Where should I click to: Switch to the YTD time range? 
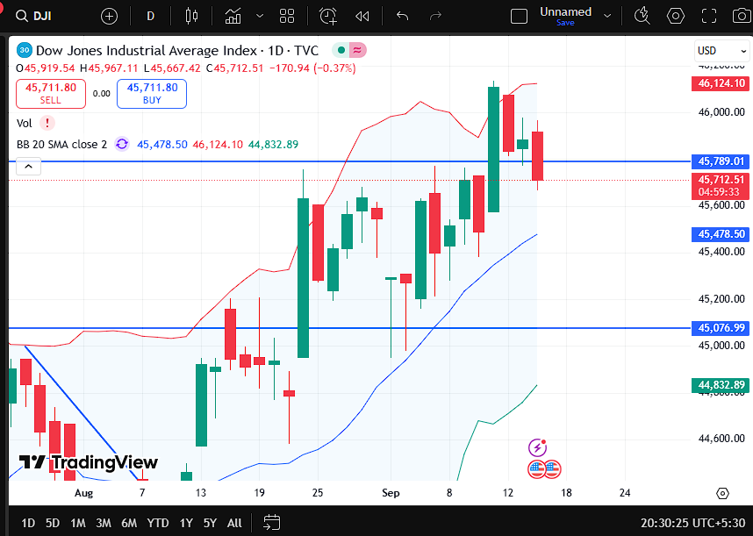[x=158, y=523]
